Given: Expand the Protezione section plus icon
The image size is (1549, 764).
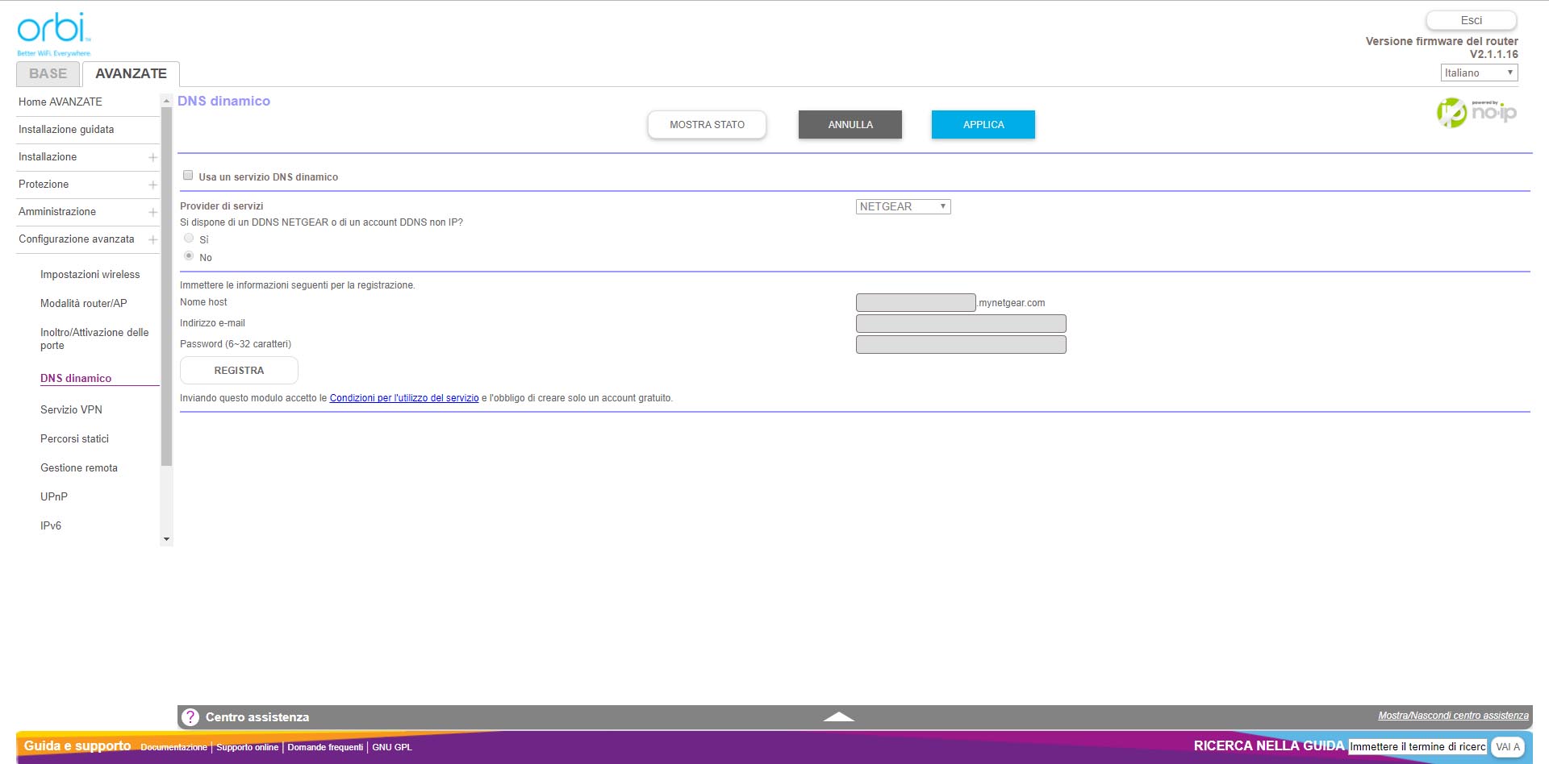Looking at the screenshot, I should click(x=152, y=185).
